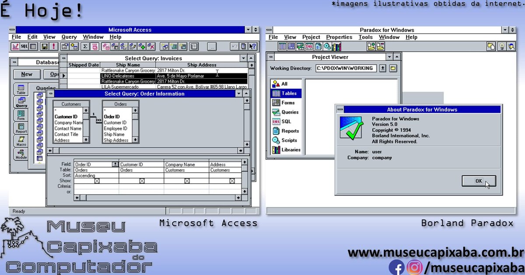
Task: Open the Tools menu in Paradox
Action: [x=365, y=37]
